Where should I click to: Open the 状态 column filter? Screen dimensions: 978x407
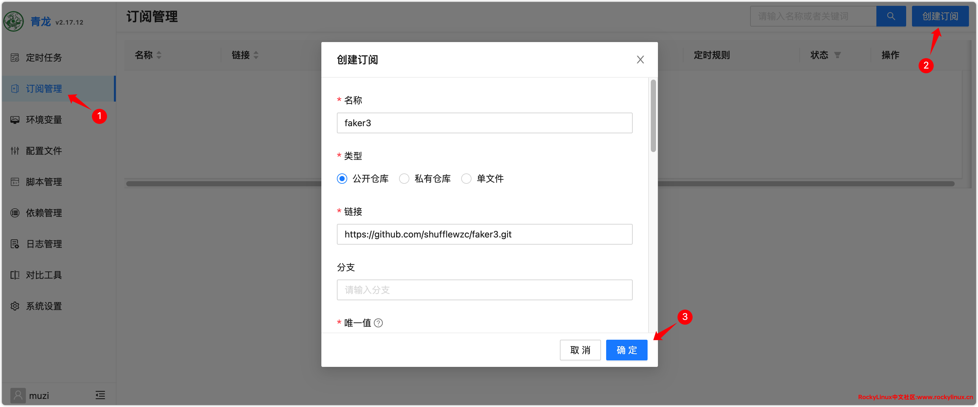click(x=837, y=55)
